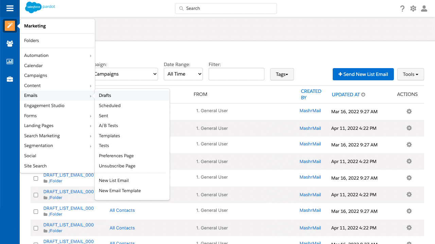Expand the Tags dropdown button

pyautogui.click(x=282, y=74)
